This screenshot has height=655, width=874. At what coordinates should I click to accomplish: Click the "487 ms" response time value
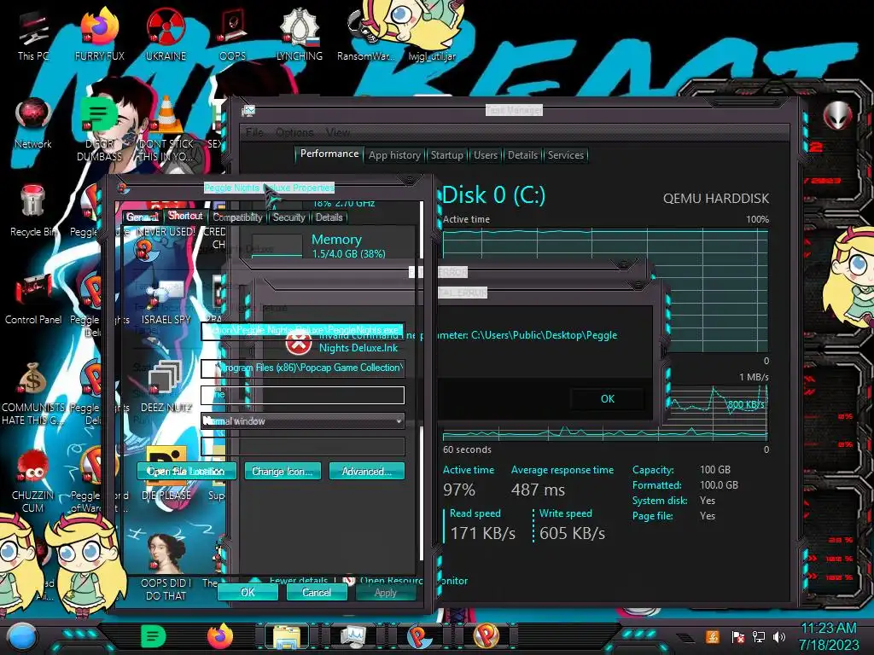(538, 490)
